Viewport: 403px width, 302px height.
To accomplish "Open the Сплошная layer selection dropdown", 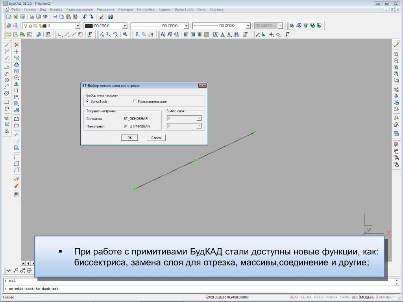I will [x=199, y=118].
